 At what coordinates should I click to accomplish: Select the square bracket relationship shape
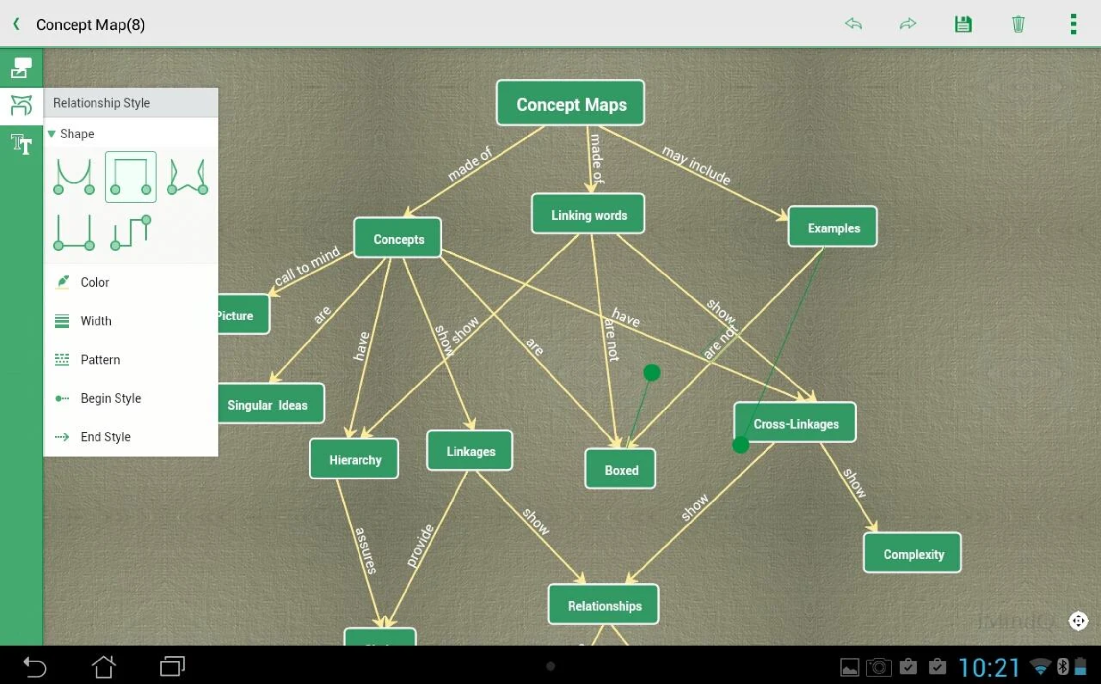[130, 177]
